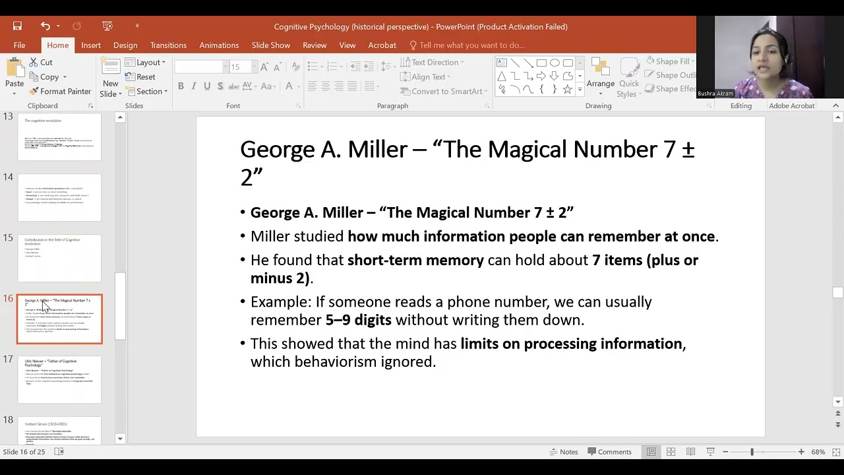Click the Undo arrow icon
Screen dimensions: 844x475
(45, 26)
